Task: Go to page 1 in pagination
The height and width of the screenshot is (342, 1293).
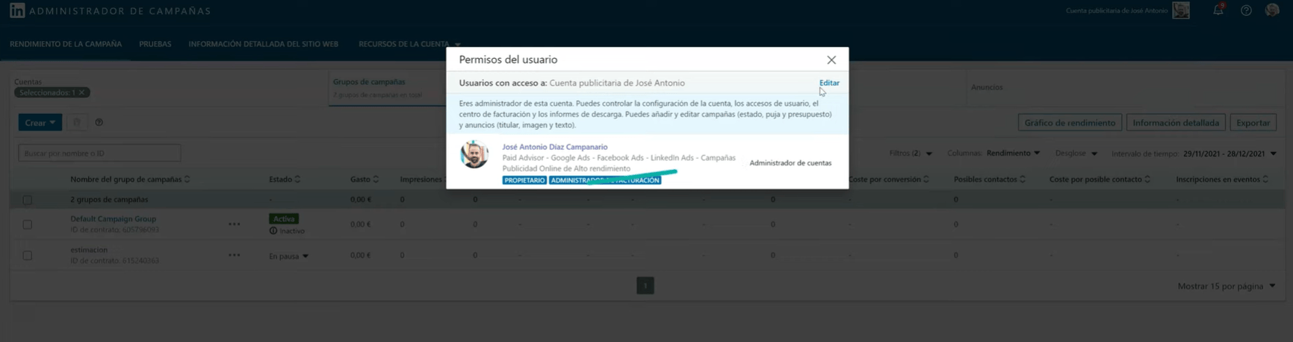Action: [645, 285]
